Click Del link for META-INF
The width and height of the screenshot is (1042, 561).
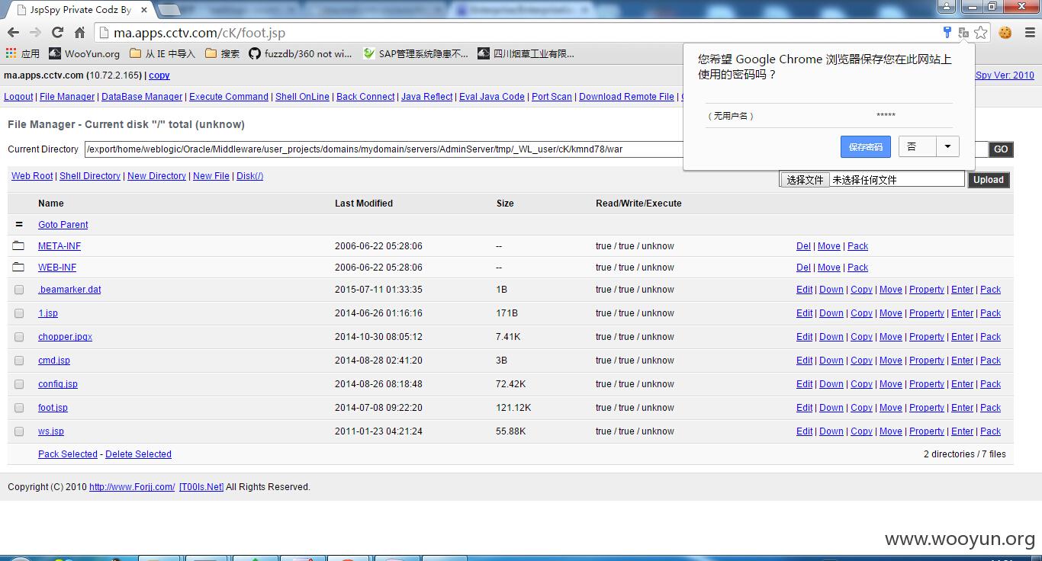coord(803,246)
